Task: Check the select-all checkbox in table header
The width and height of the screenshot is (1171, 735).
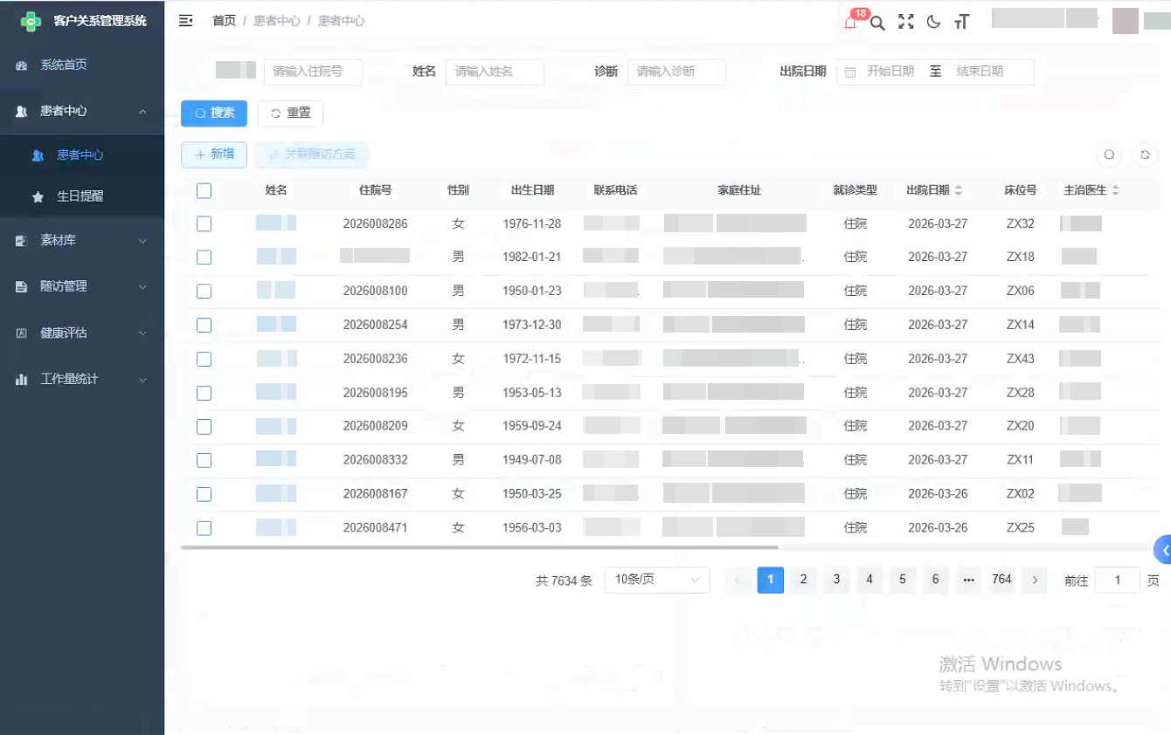Action: pos(204,189)
